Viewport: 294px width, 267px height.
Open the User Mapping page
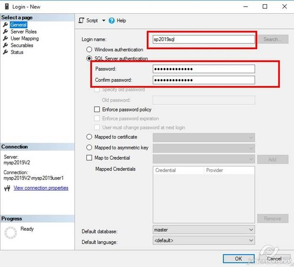25,38
